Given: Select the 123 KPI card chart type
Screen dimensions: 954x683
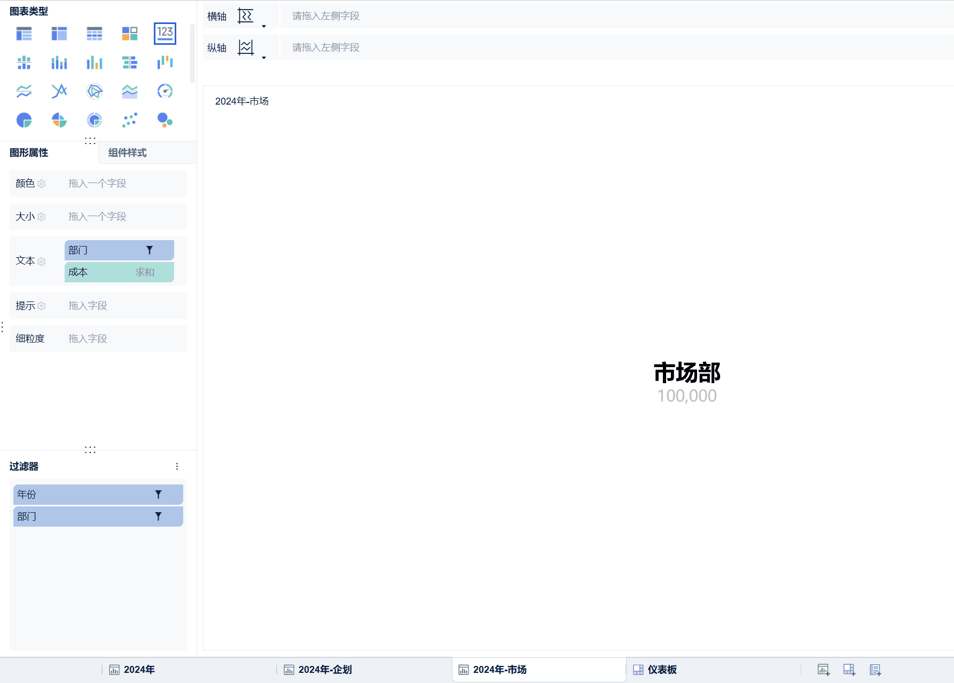Looking at the screenshot, I should [165, 34].
